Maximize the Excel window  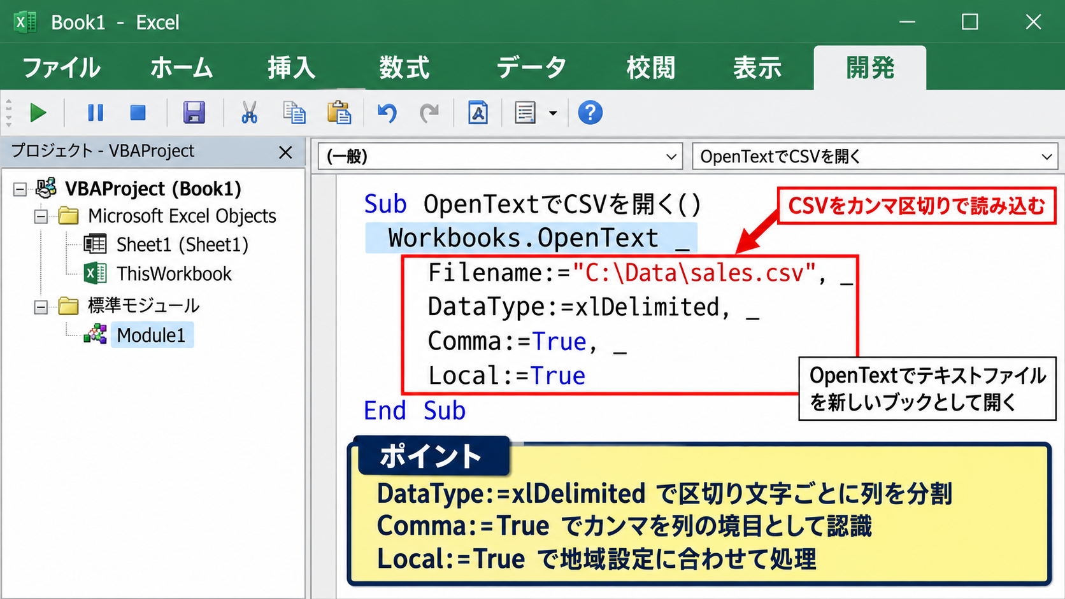969,22
